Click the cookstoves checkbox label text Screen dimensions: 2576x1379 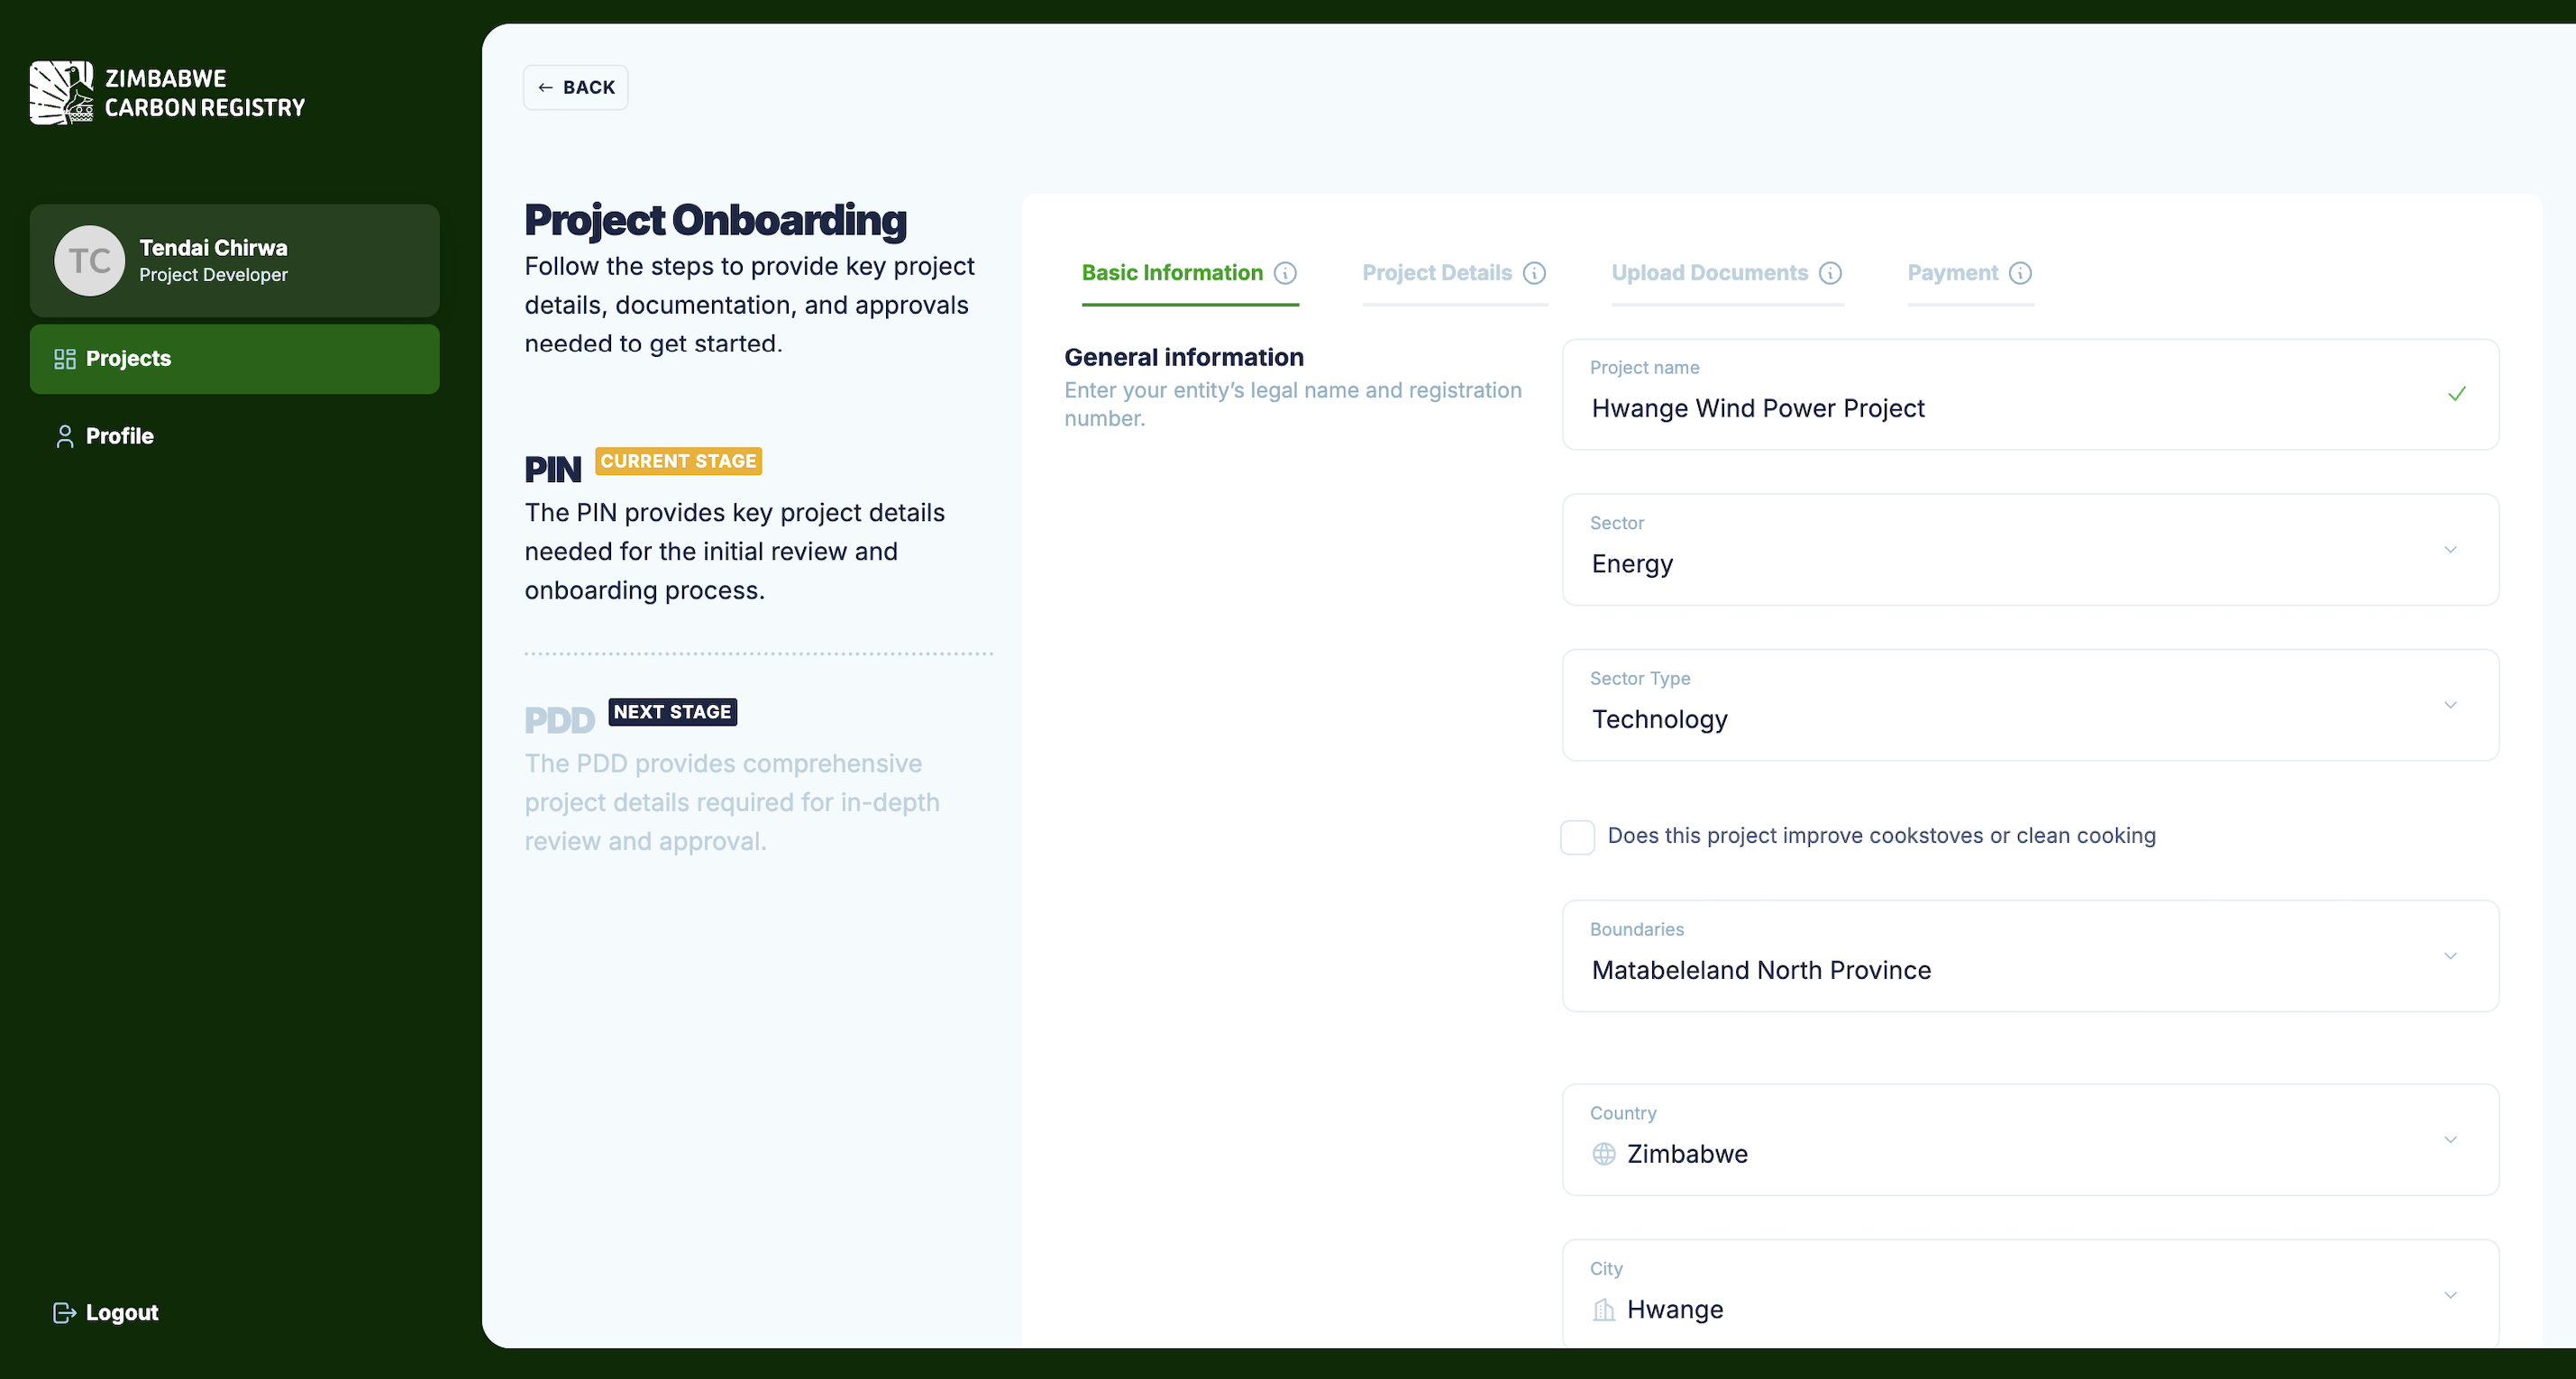(1881, 836)
